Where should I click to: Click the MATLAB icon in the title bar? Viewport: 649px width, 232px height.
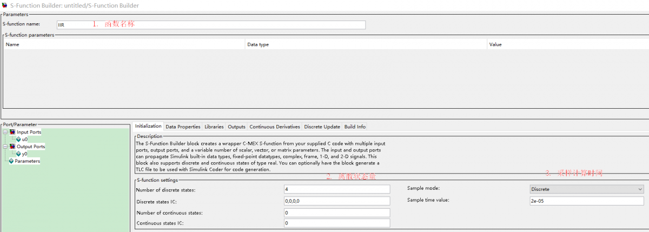pyautogui.click(x=4, y=5)
